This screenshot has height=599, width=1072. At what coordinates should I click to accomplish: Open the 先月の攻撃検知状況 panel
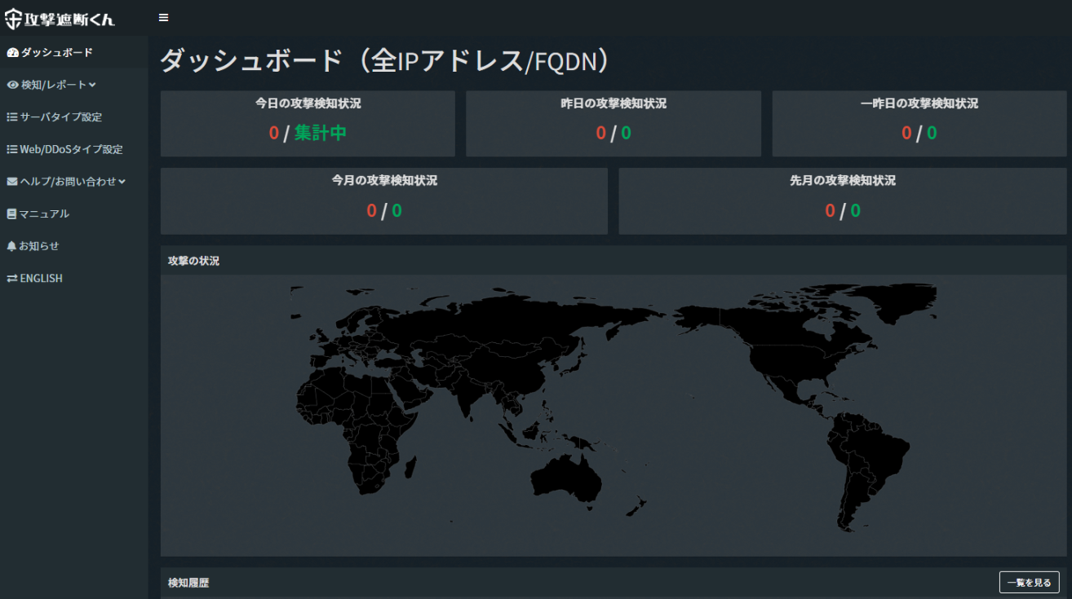tap(842, 200)
